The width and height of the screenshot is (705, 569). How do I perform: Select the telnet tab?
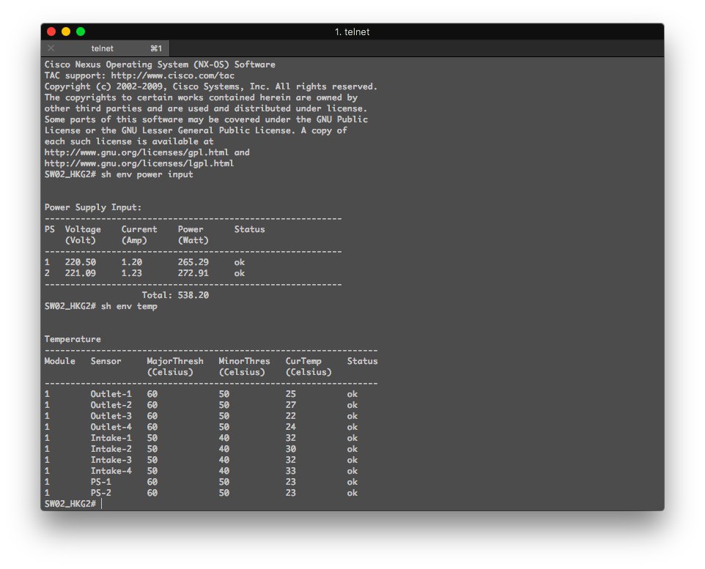click(106, 48)
